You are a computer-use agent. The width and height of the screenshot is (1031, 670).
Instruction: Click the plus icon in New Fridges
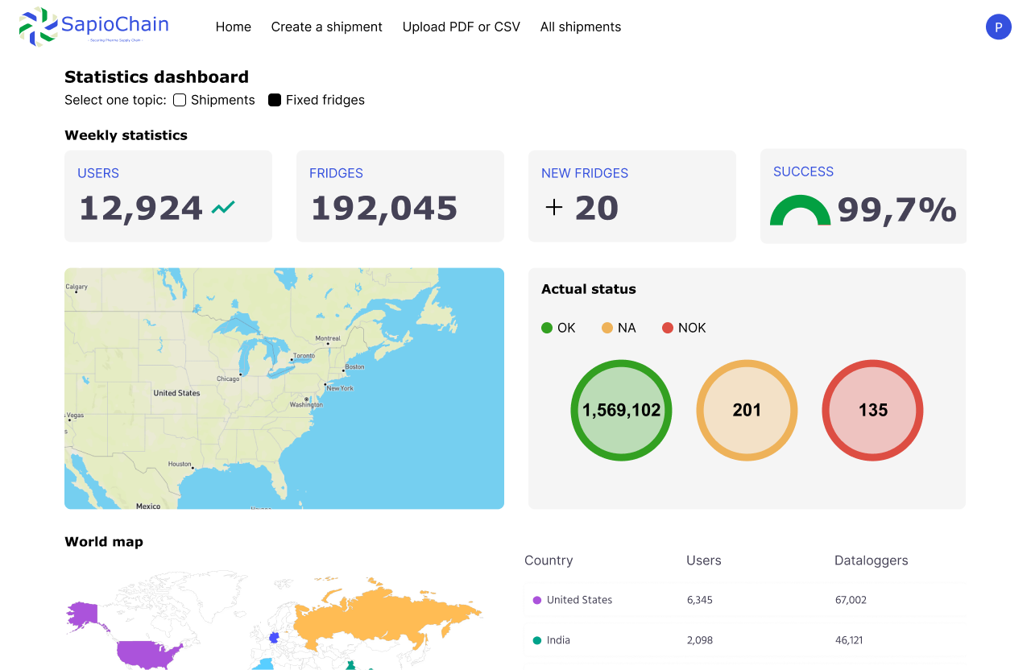click(553, 208)
